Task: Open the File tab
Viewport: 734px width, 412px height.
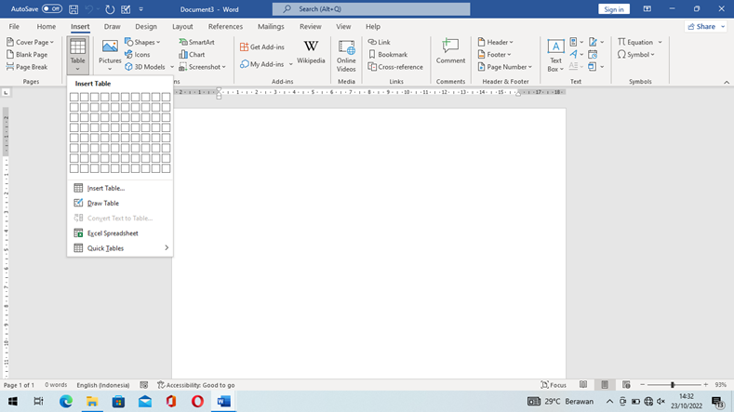Action: pyautogui.click(x=14, y=27)
